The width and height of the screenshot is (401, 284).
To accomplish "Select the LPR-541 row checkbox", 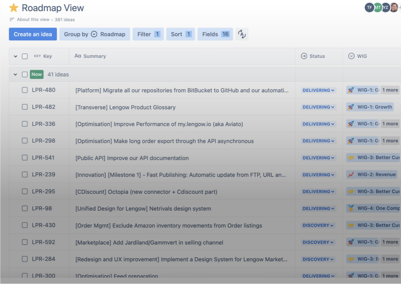I will coord(25,158).
